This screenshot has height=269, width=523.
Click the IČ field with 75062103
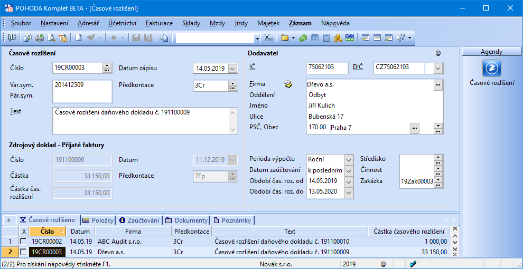coord(327,68)
